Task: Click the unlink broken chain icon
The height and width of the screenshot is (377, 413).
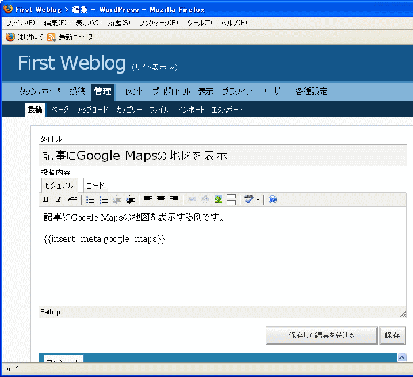Action: [x=205, y=199]
